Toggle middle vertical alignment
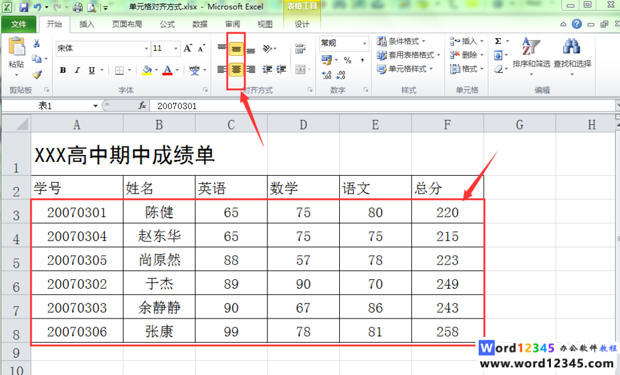The width and height of the screenshot is (620, 375). pos(236,49)
